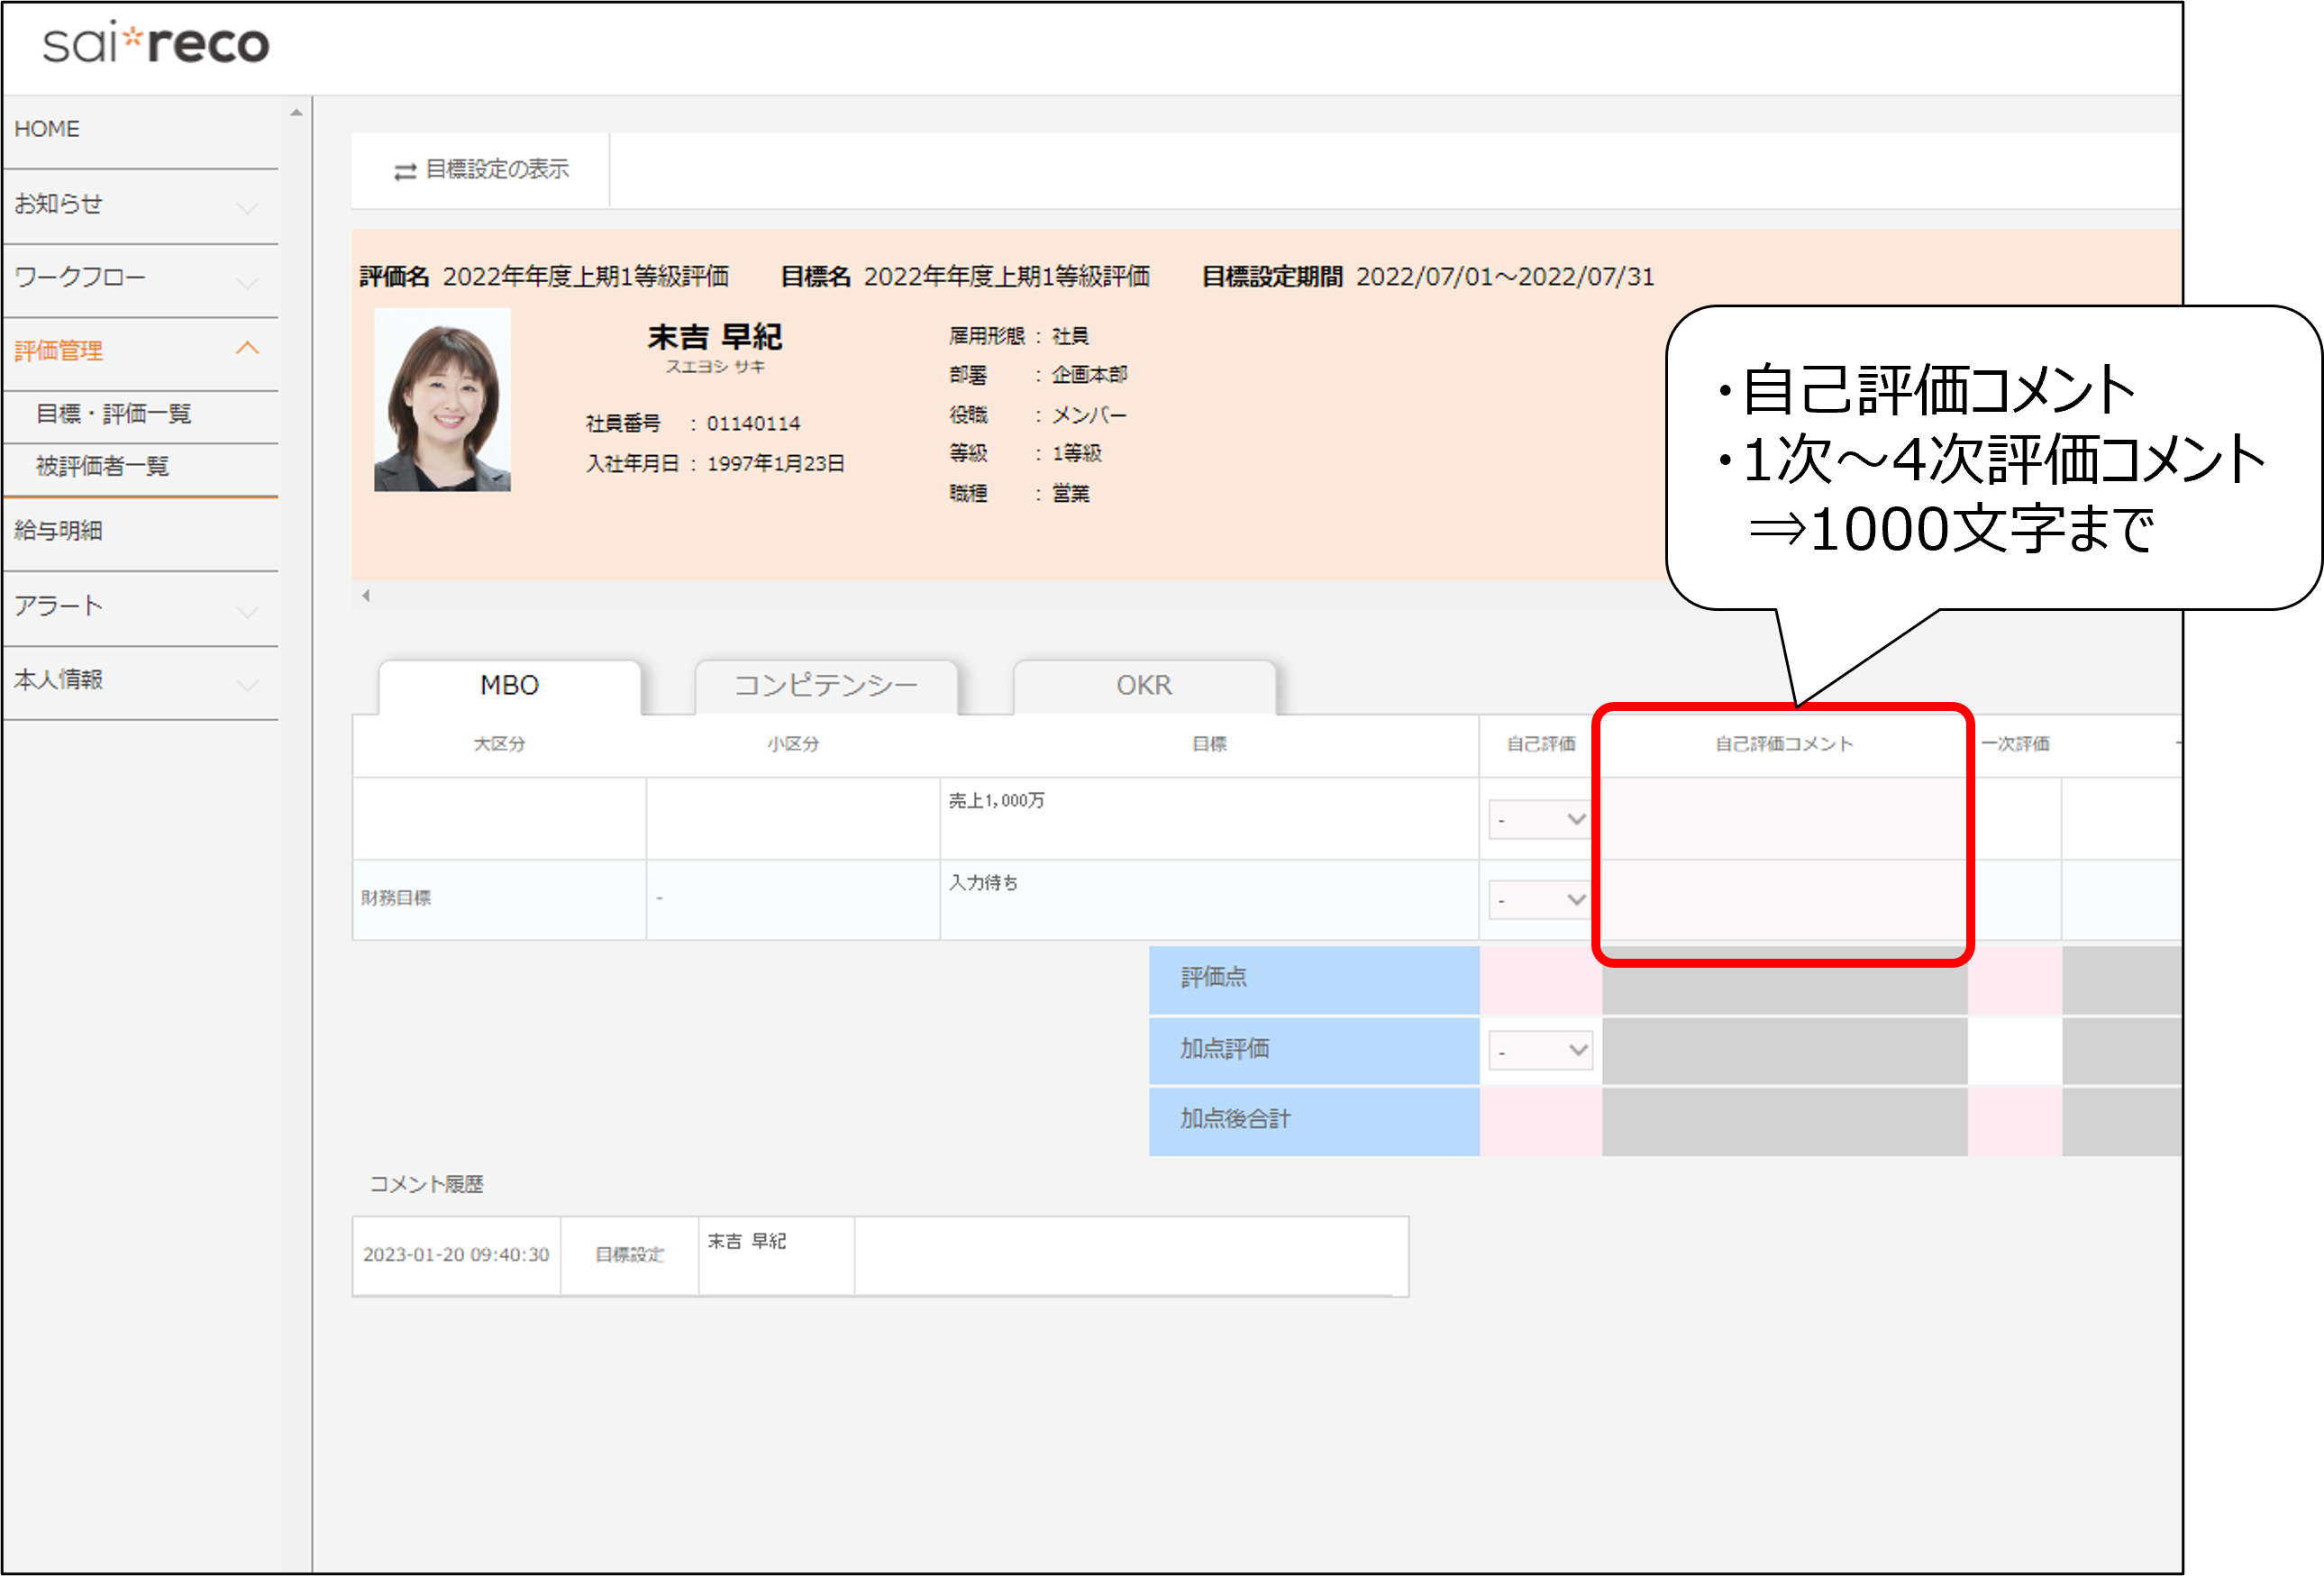Click the left scroll arrow under profile panel
Viewport: 2324px width, 1576px height.
click(366, 596)
